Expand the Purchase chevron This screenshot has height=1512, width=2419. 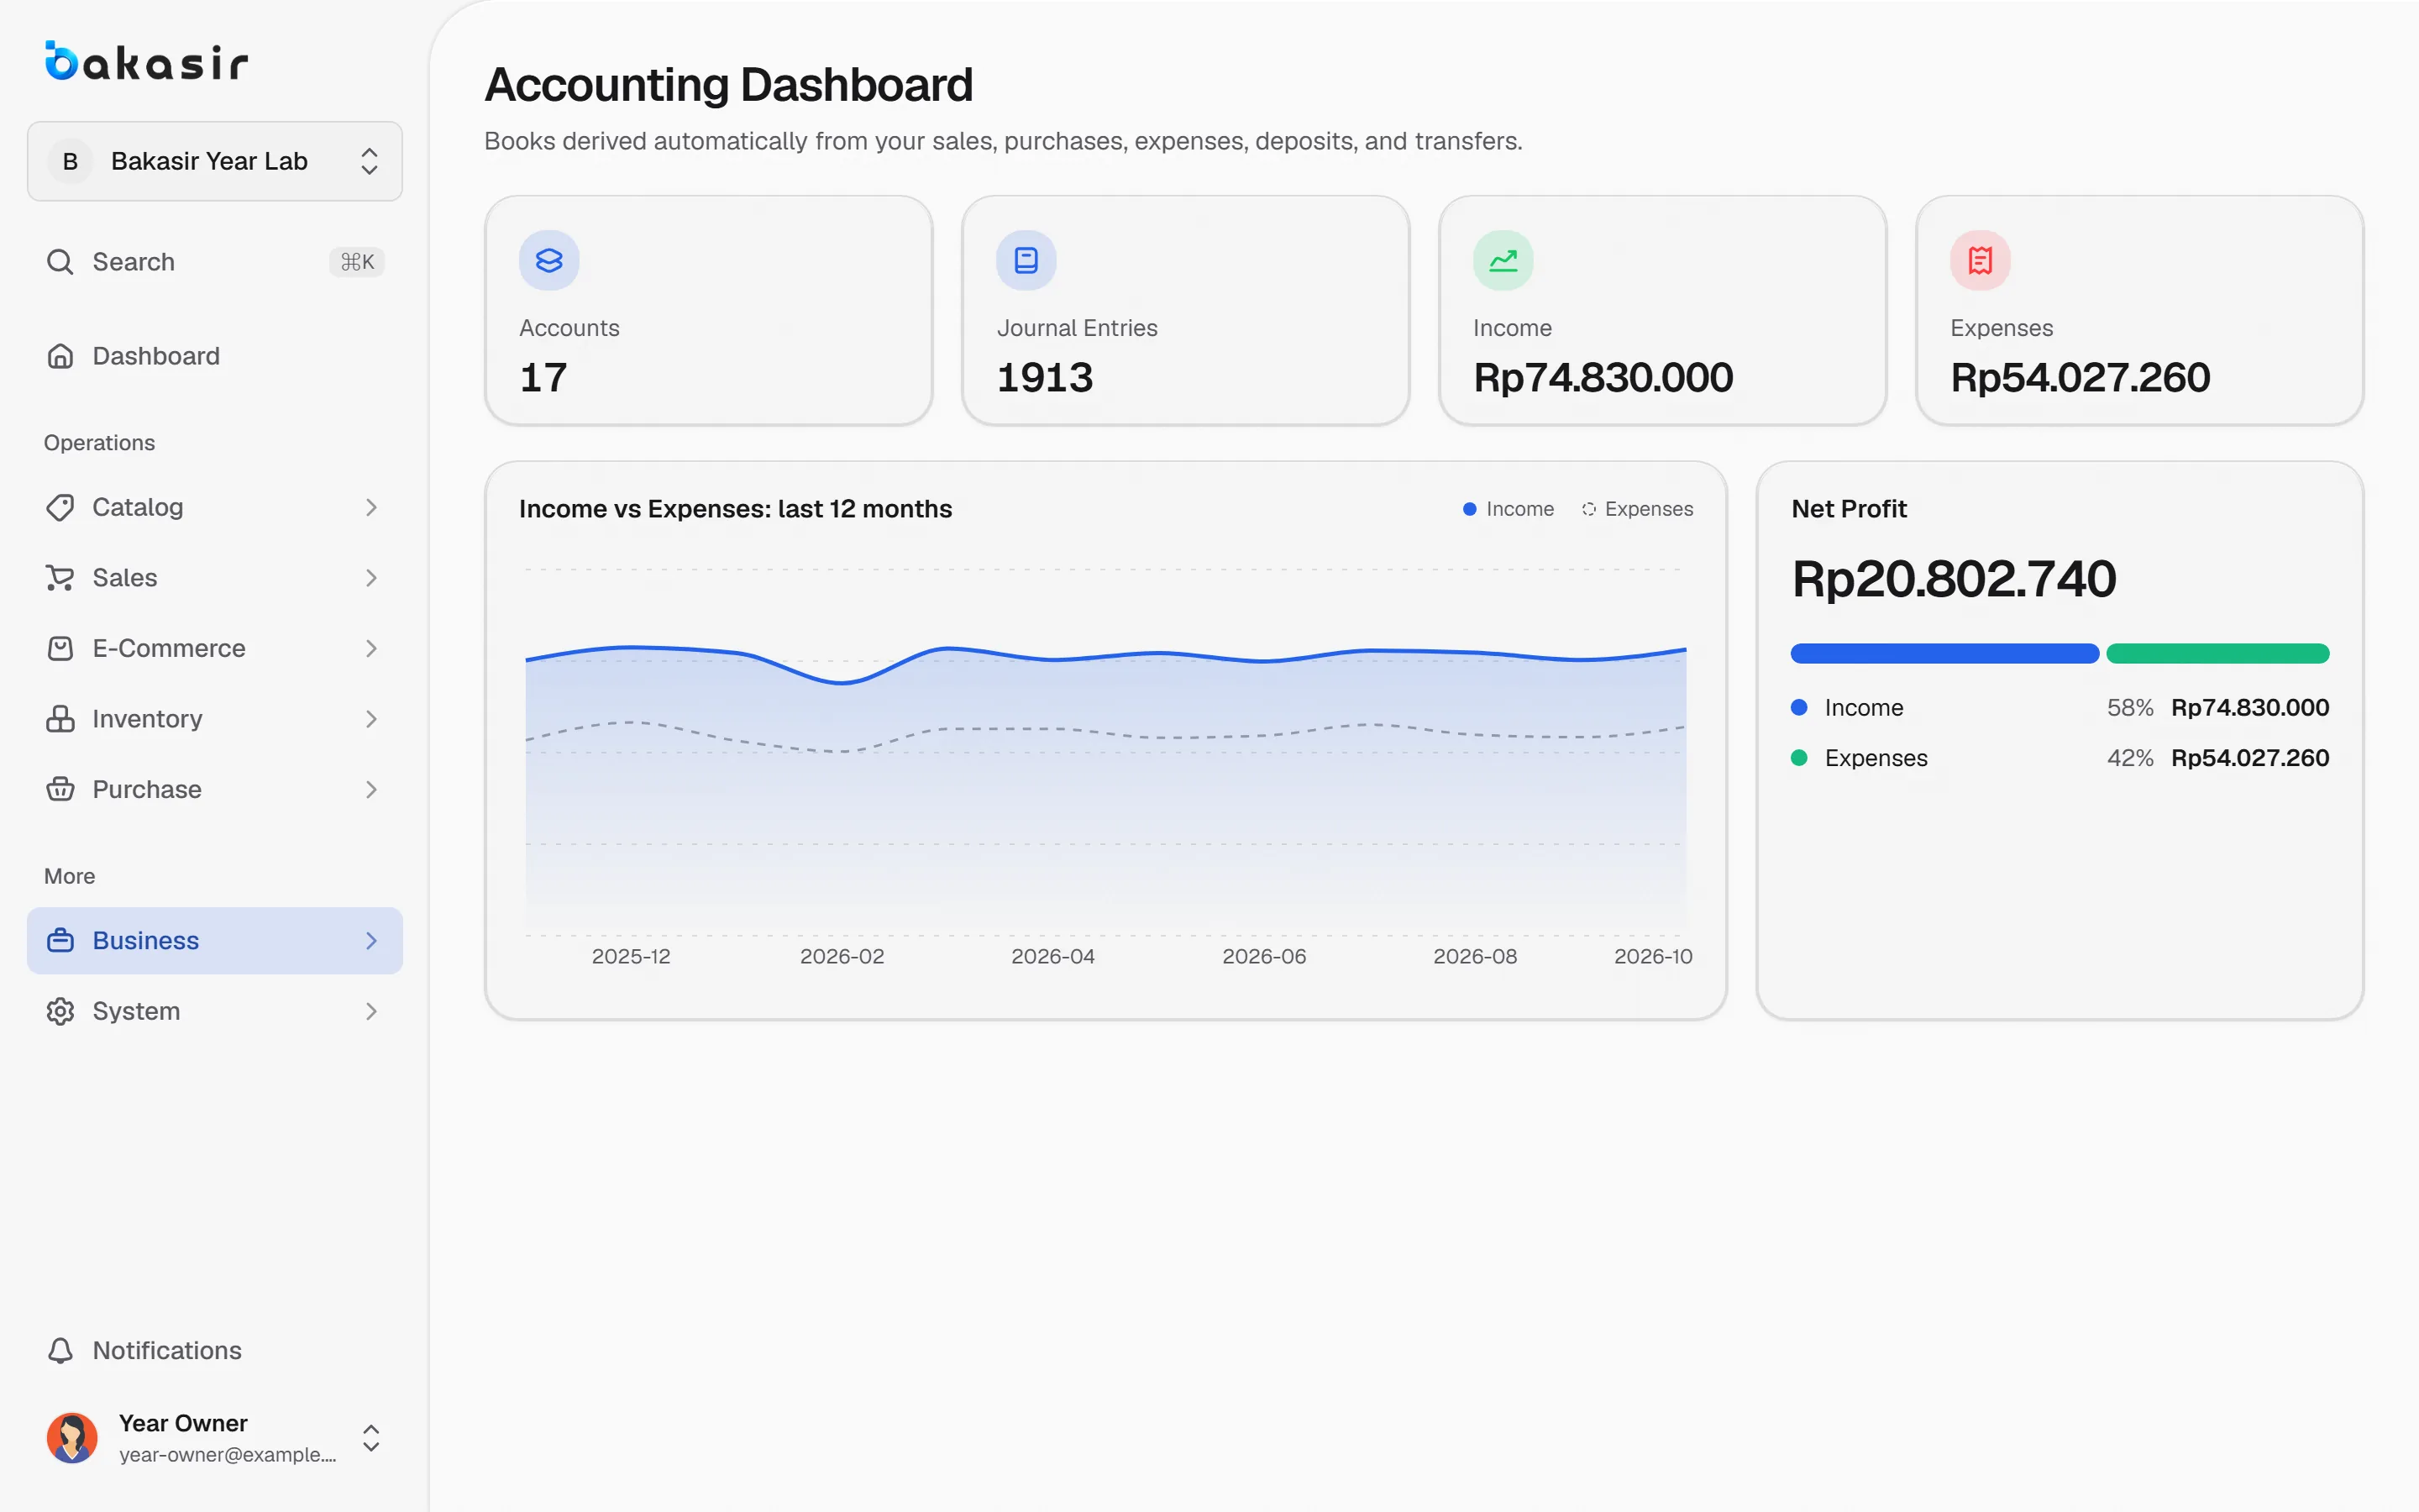pyautogui.click(x=372, y=789)
